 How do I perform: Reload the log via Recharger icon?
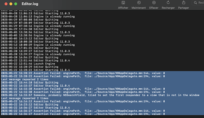point(168,2)
